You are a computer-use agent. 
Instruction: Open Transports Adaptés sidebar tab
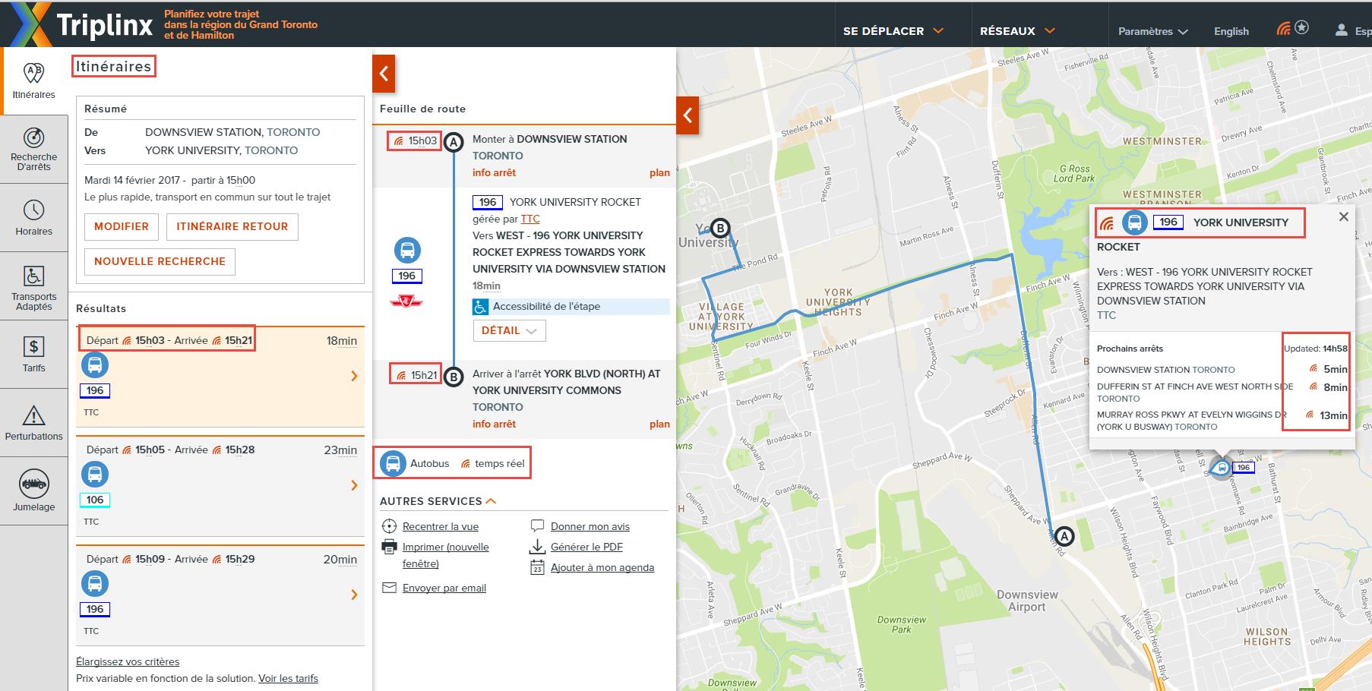[33, 287]
